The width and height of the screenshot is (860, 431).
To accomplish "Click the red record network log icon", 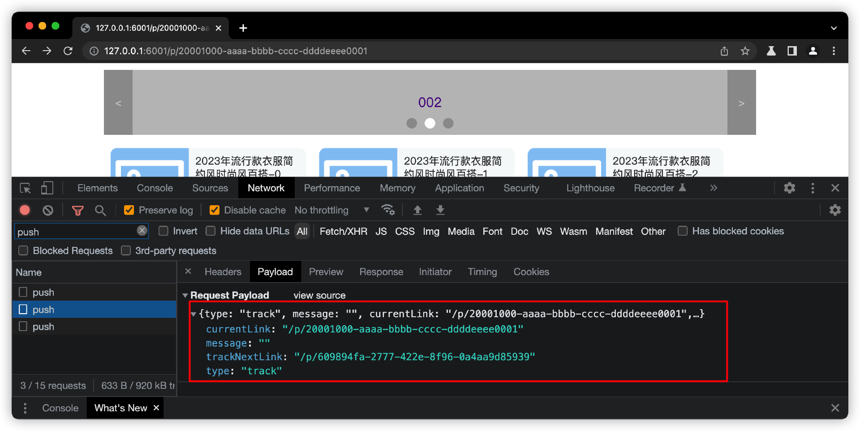I will (x=25, y=210).
